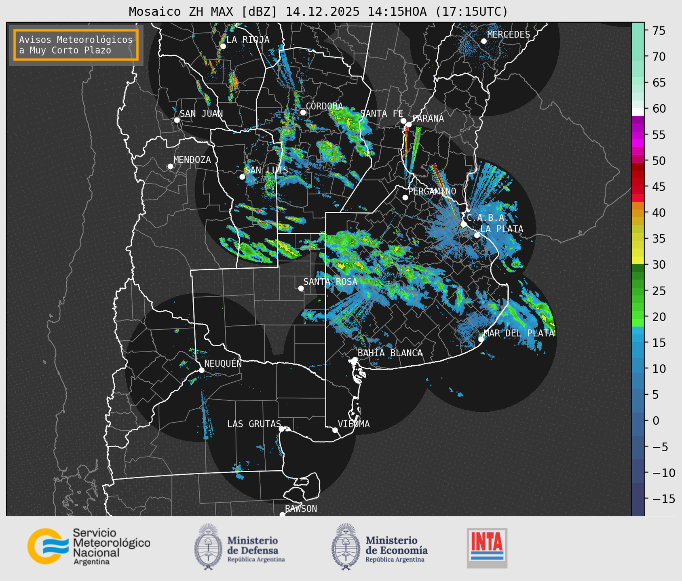Click the C.A.B.A. city marker dot
This screenshot has width=682, height=581.
tap(464, 224)
